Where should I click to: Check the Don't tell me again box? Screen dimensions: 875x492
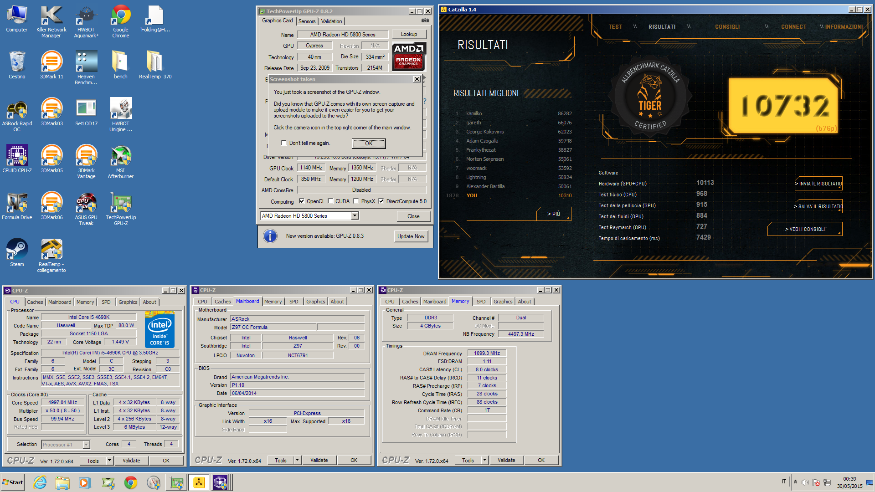pyautogui.click(x=284, y=143)
